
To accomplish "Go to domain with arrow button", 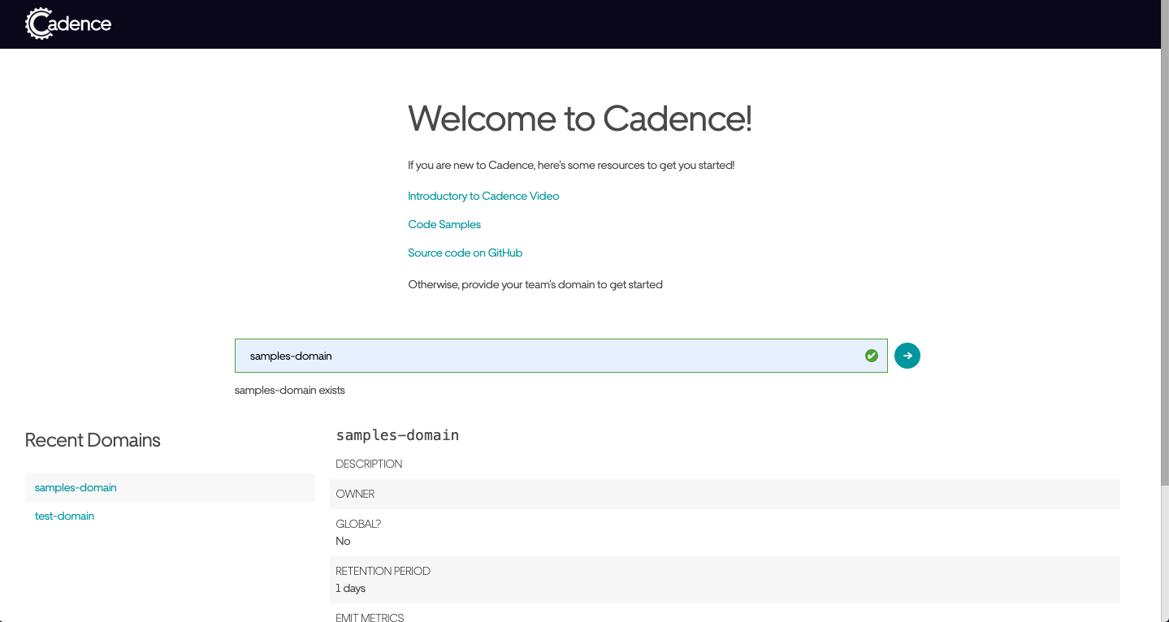I will (x=907, y=356).
